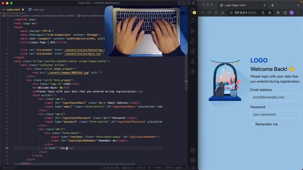Screen dimensions: 303x170
Task: Toggle secondary sidebar layout icon in title bar
Action: click(x=189, y=3)
